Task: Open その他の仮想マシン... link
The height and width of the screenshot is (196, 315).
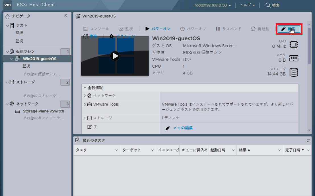Action: 41,74
